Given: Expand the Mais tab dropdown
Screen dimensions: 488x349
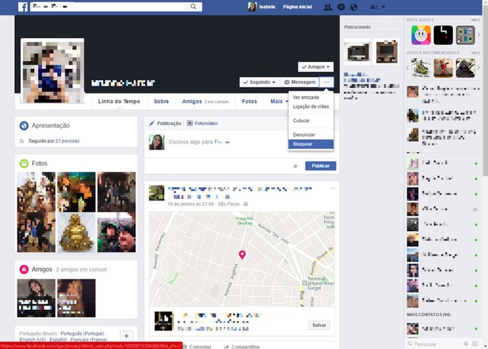Looking at the screenshot, I should click(278, 101).
